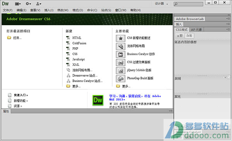Image resolution: width=232 pixels, height=141 pixels.
Task: Click the green Dw logo thumbnail
Action: point(98,100)
